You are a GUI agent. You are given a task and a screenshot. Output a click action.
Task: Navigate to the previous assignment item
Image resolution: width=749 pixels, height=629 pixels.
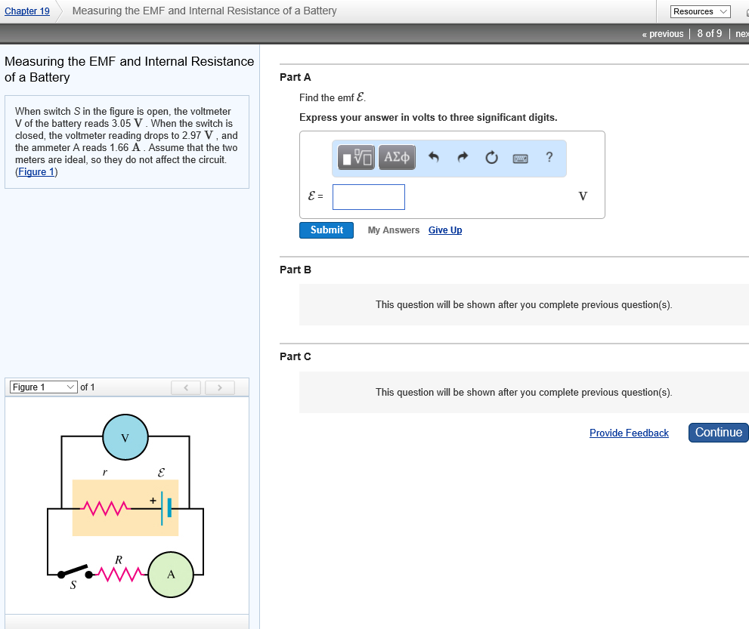click(662, 33)
